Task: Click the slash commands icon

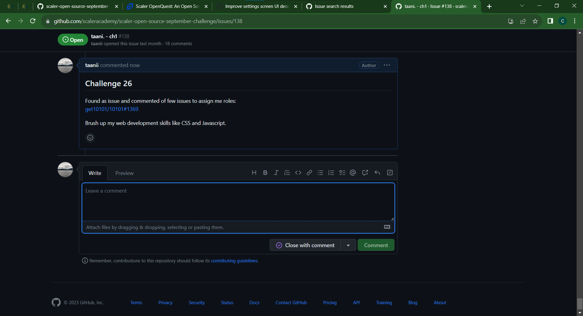Action: (x=390, y=173)
